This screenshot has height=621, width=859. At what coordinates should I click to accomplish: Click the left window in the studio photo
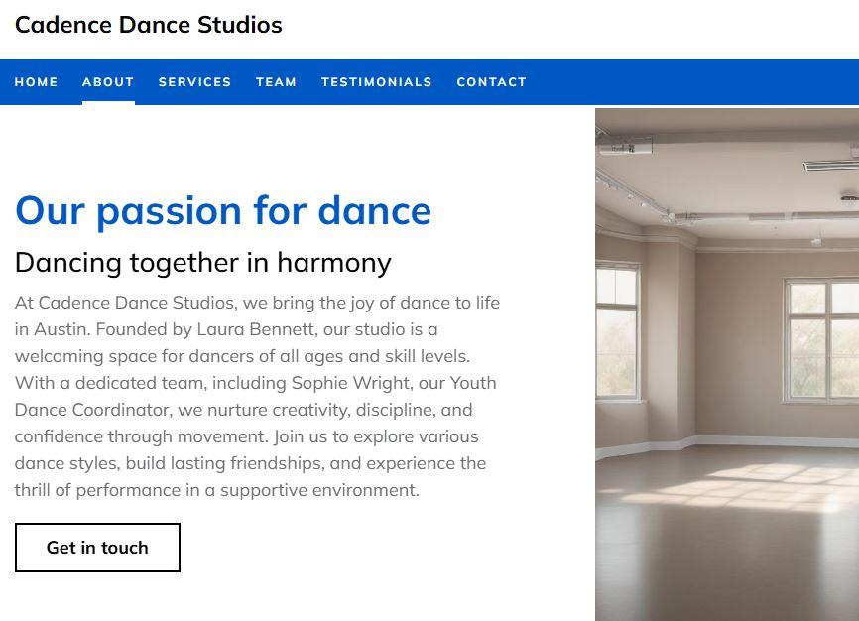pyautogui.click(x=616, y=329)
